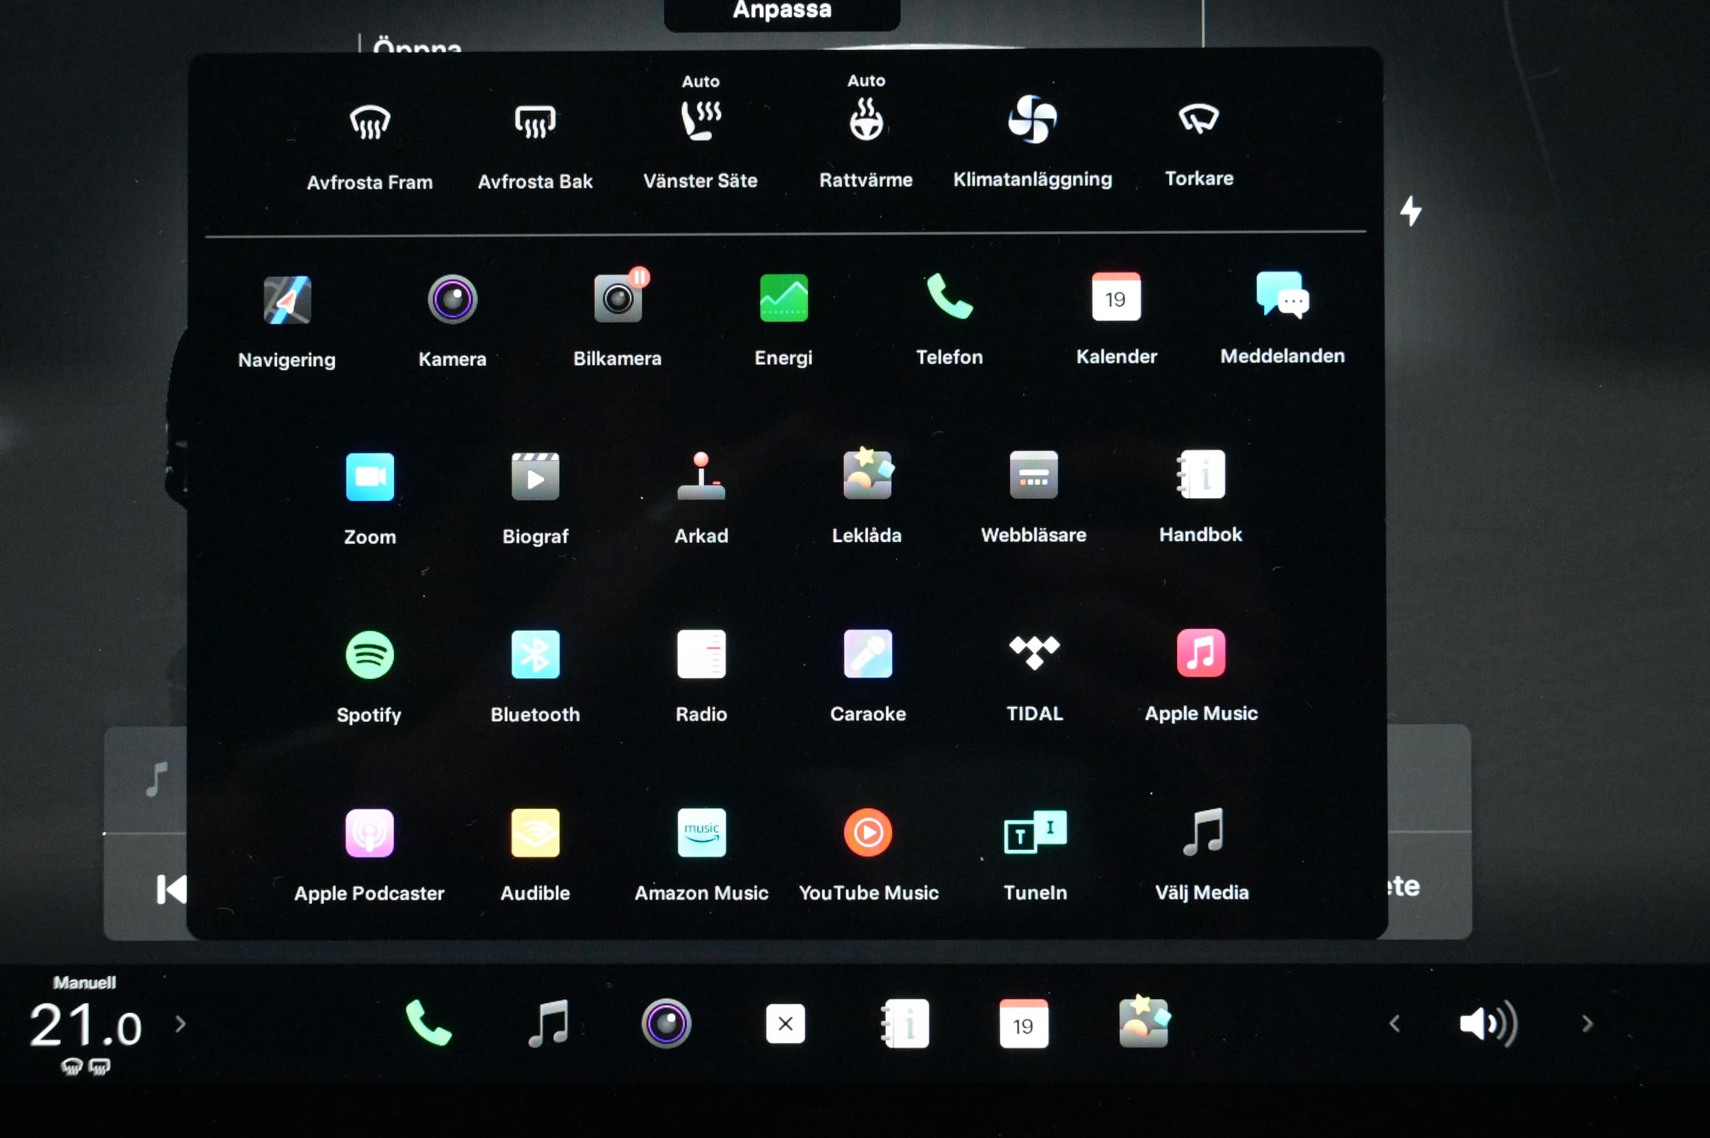
Task: Increase volume with right chevron
Action: [x=1588, y=1023]
